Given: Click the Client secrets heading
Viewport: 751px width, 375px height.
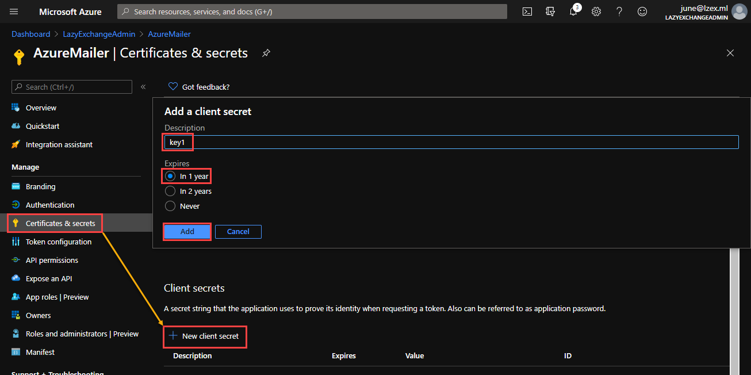Looking at the screenshot, I should point(194,288).
